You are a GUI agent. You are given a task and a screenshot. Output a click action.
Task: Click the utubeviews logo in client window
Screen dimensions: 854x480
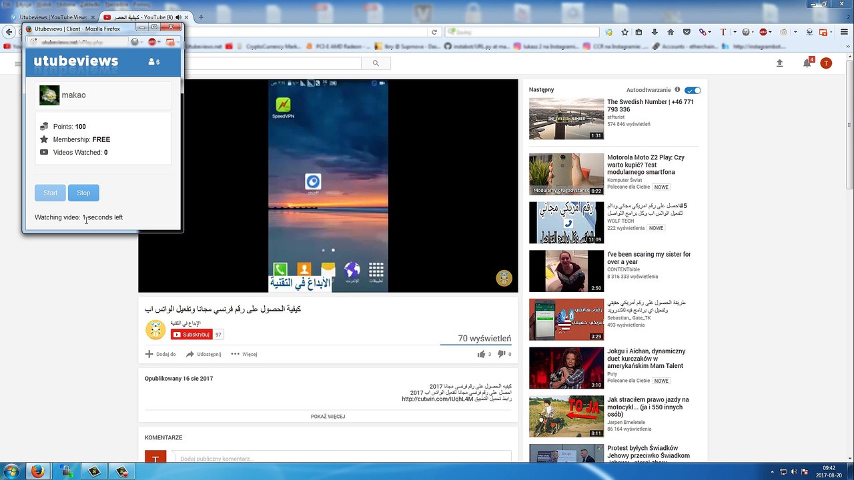coord(76,61)
